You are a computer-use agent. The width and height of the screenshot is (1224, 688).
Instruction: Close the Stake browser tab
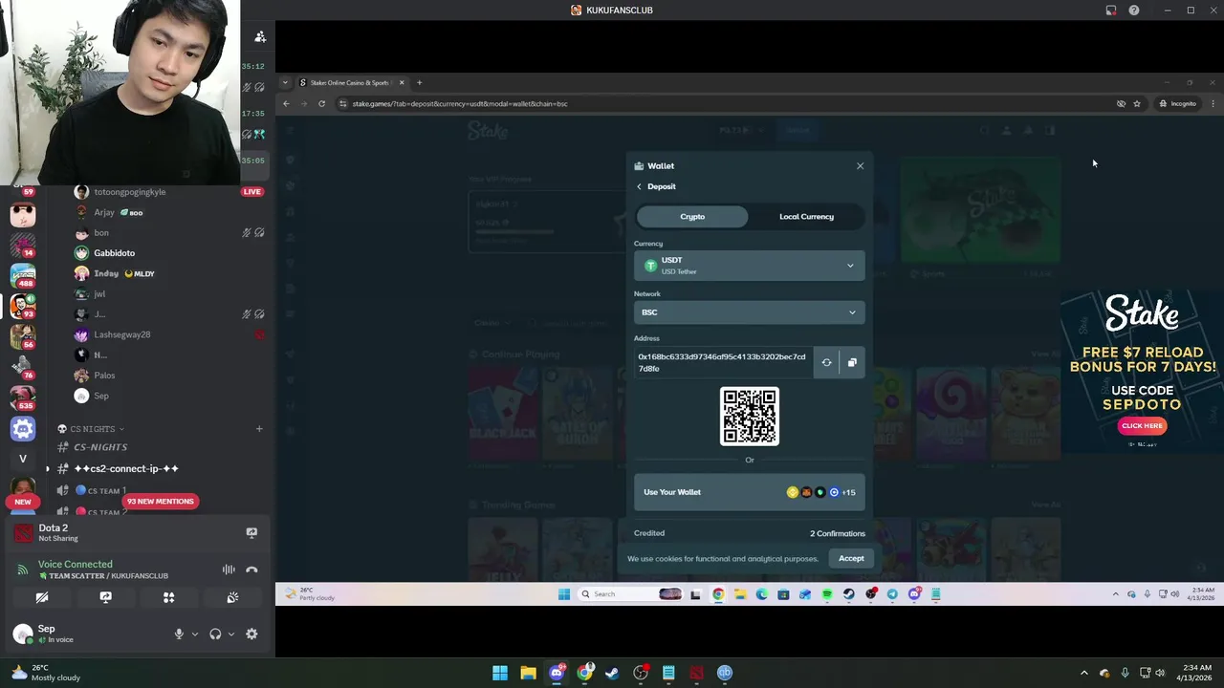point(402,83)
